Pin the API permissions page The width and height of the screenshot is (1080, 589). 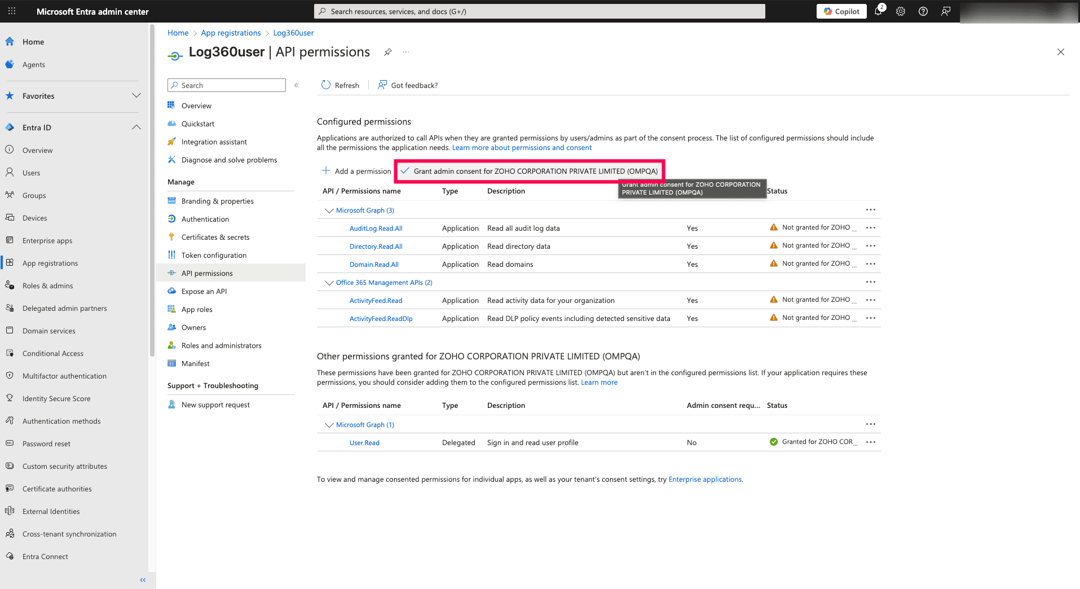tap(387, 51)
